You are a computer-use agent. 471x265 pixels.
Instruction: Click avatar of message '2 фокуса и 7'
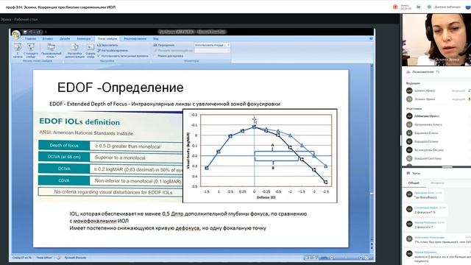tap(409, 224)
